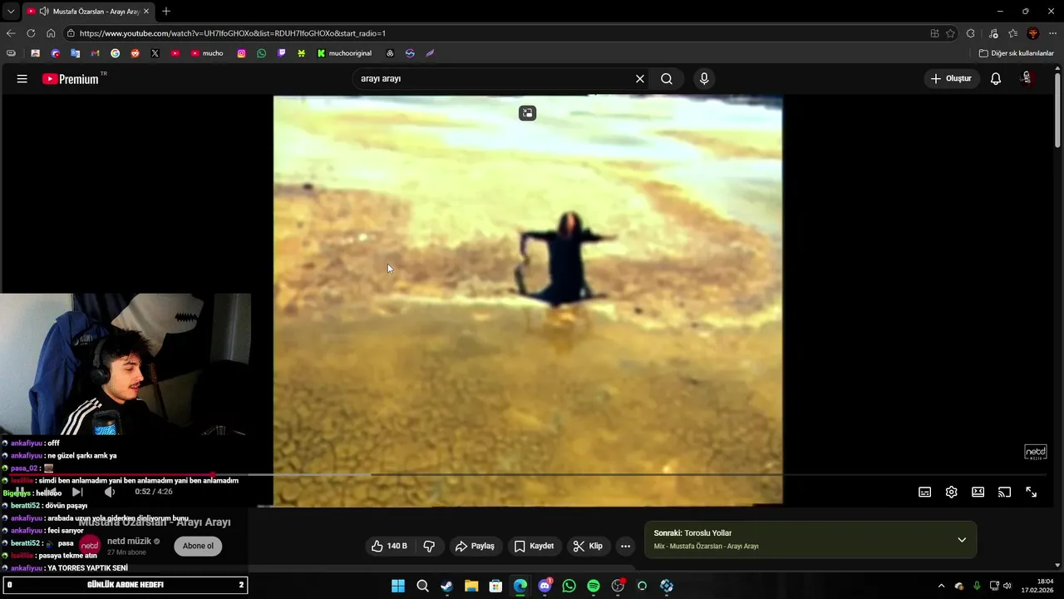Open WhatsApp bookmark in favorites bar
1064x599 pixels.
tap(261, 53)
